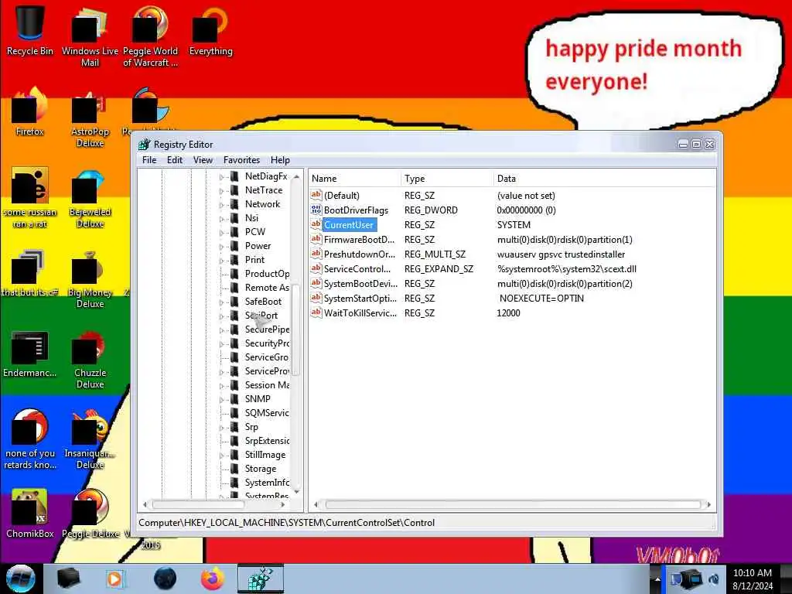Select the Srp key
The height and width of the screenshot is (594, 792).
[x=251, y=427]
